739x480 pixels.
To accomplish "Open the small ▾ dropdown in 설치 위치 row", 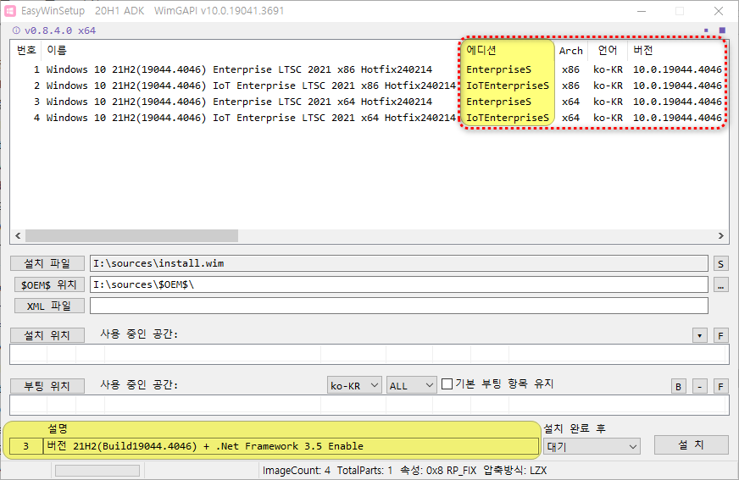I will [699, 335].
